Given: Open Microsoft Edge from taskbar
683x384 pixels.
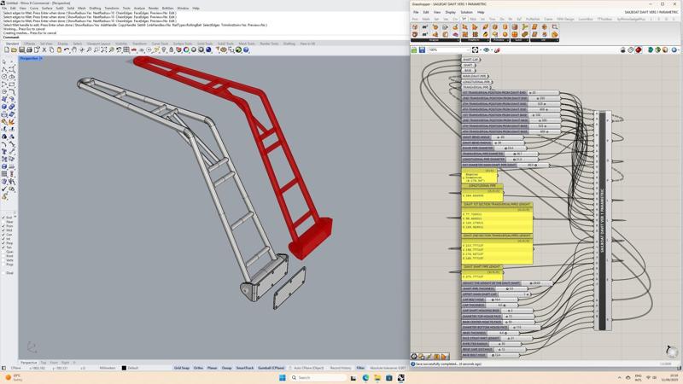Looking at the screenshot, I should pos(365,377).
